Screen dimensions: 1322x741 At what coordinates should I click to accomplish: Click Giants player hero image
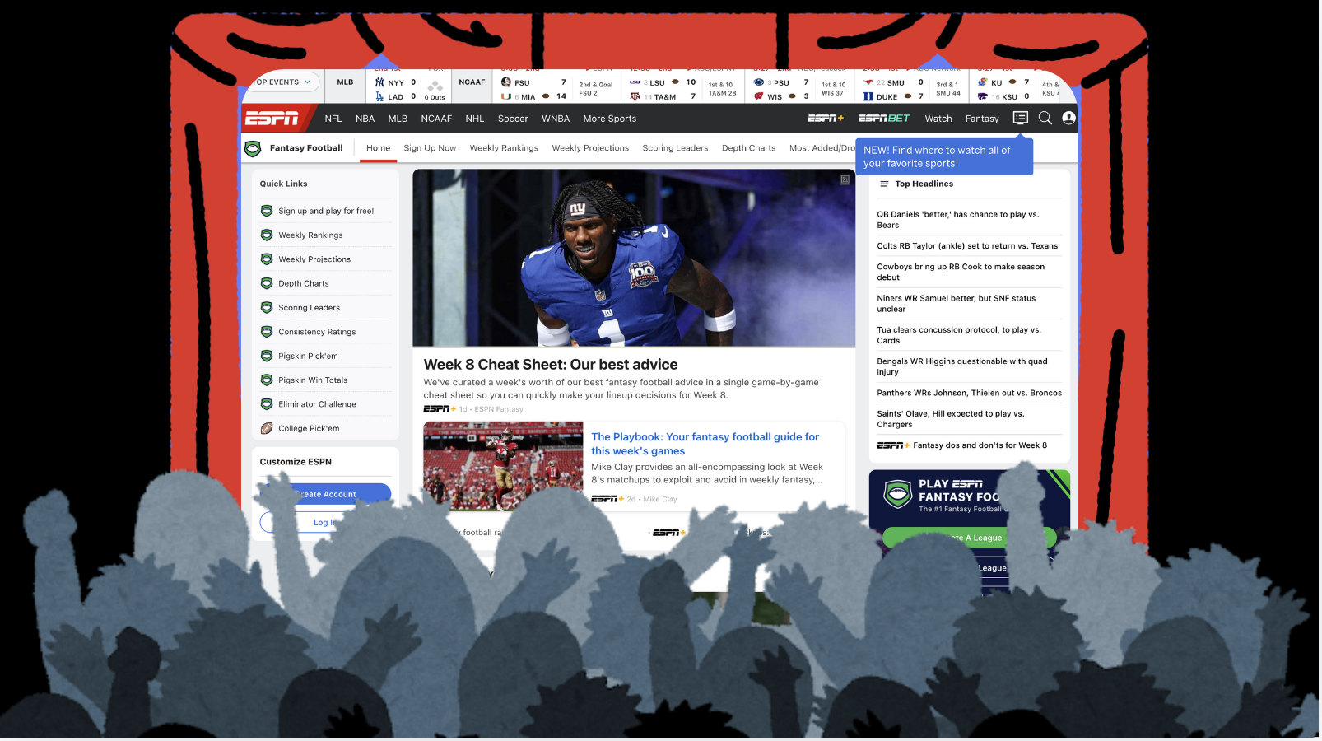click(x=634, y=258)
